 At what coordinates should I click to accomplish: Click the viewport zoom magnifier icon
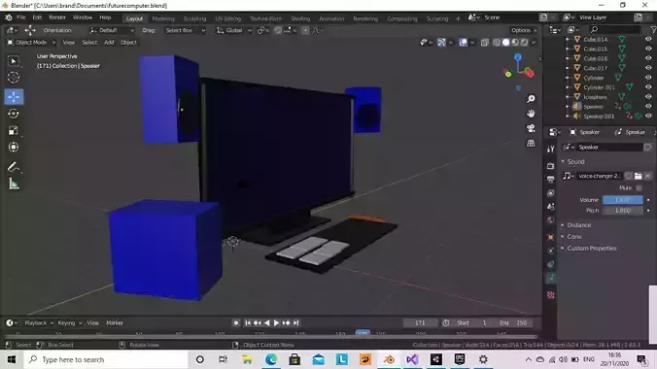pyautogui.click(x=531, y=99)
